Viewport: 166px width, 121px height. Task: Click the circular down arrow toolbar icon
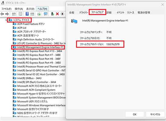point(62,14)
